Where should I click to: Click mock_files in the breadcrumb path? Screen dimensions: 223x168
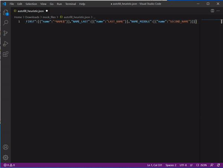click(x=49, y=17)
